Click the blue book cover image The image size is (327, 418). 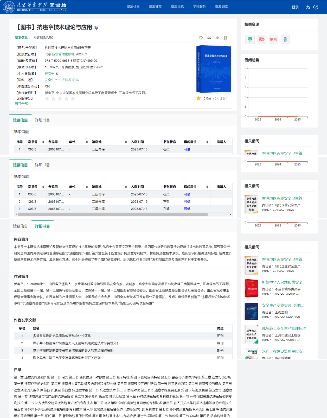(214, 69)
